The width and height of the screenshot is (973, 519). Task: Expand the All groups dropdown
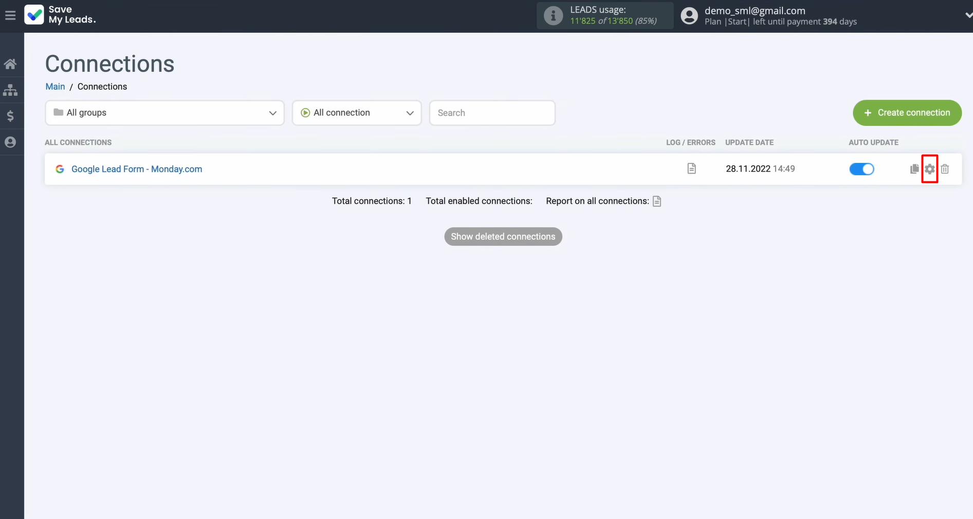click(164, 113)
